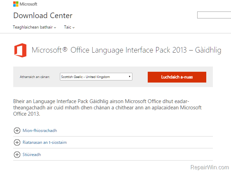Click the red Office logo icon
The image size is (231, 171).
(x=20, y=50)
